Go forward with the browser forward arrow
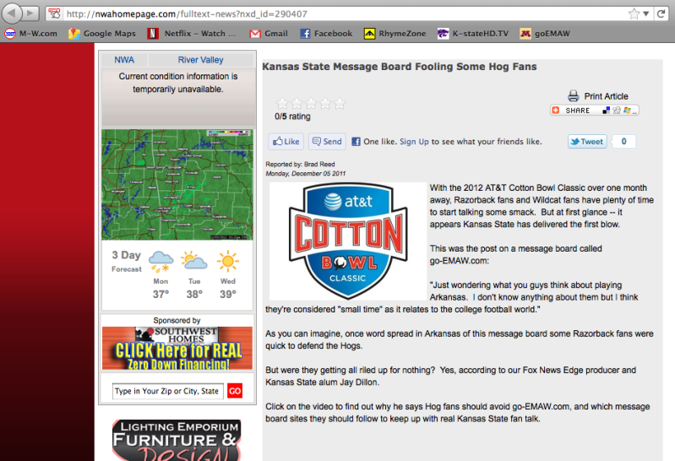Viewport: 675px width, 461px height. tap(30, 14)
